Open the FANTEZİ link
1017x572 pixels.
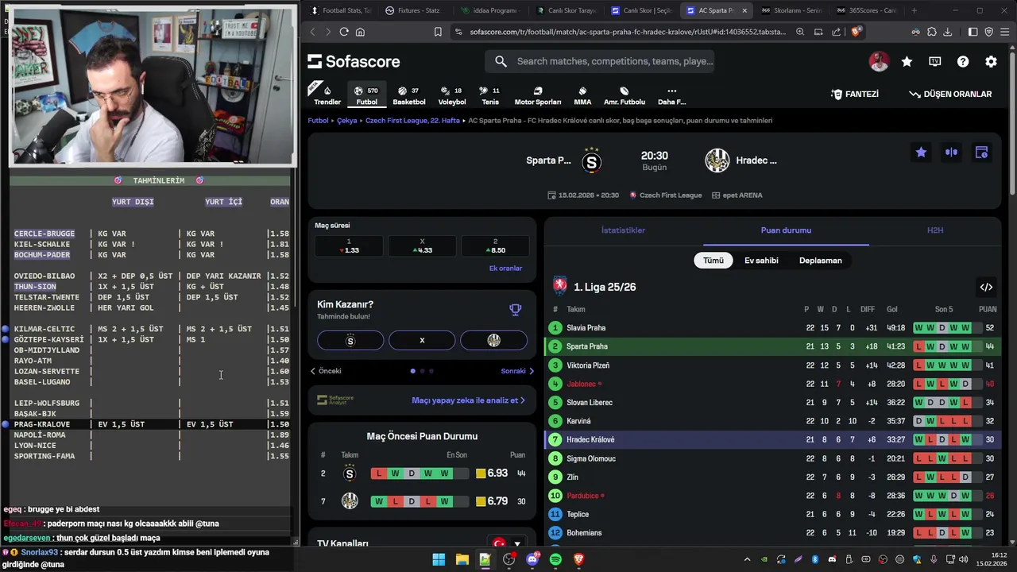pos(855,94)
